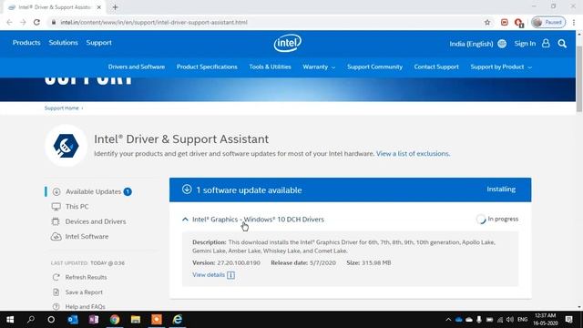Collapse the Intel Graphics driver details chevron
Screen dimensions: 583x328
(x=185, y=220)
